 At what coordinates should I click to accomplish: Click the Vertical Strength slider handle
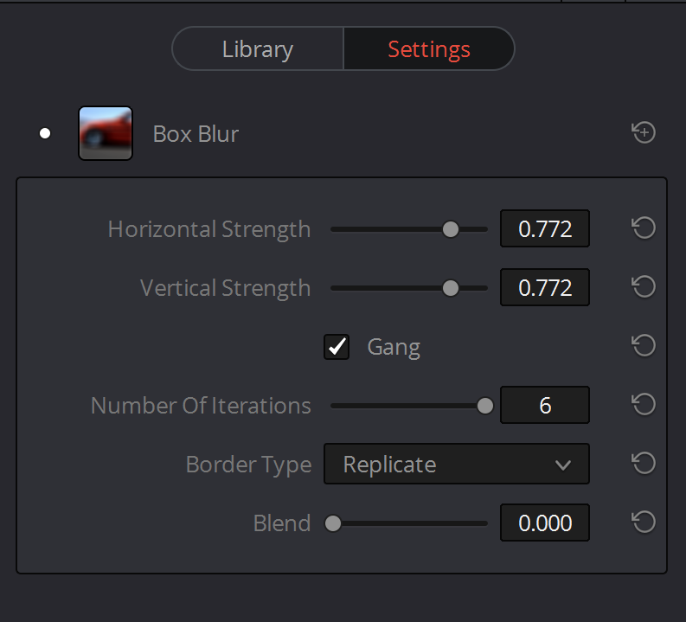pyautogui.click(x=450, y=288)
